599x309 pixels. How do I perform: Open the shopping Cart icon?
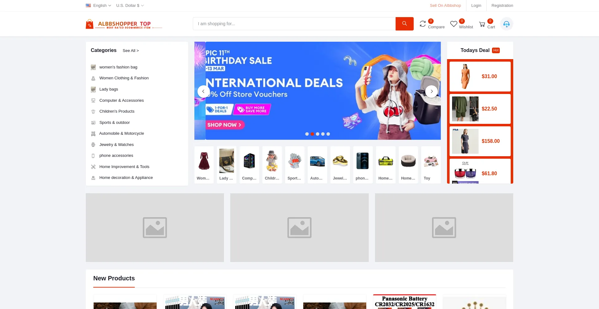click(x=482, y=24)
